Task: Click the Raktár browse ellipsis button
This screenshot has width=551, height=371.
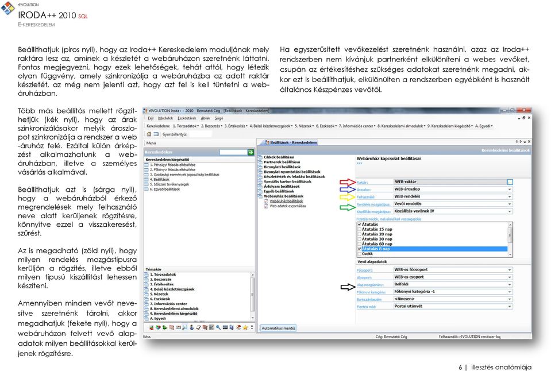Action: (510, 182)
